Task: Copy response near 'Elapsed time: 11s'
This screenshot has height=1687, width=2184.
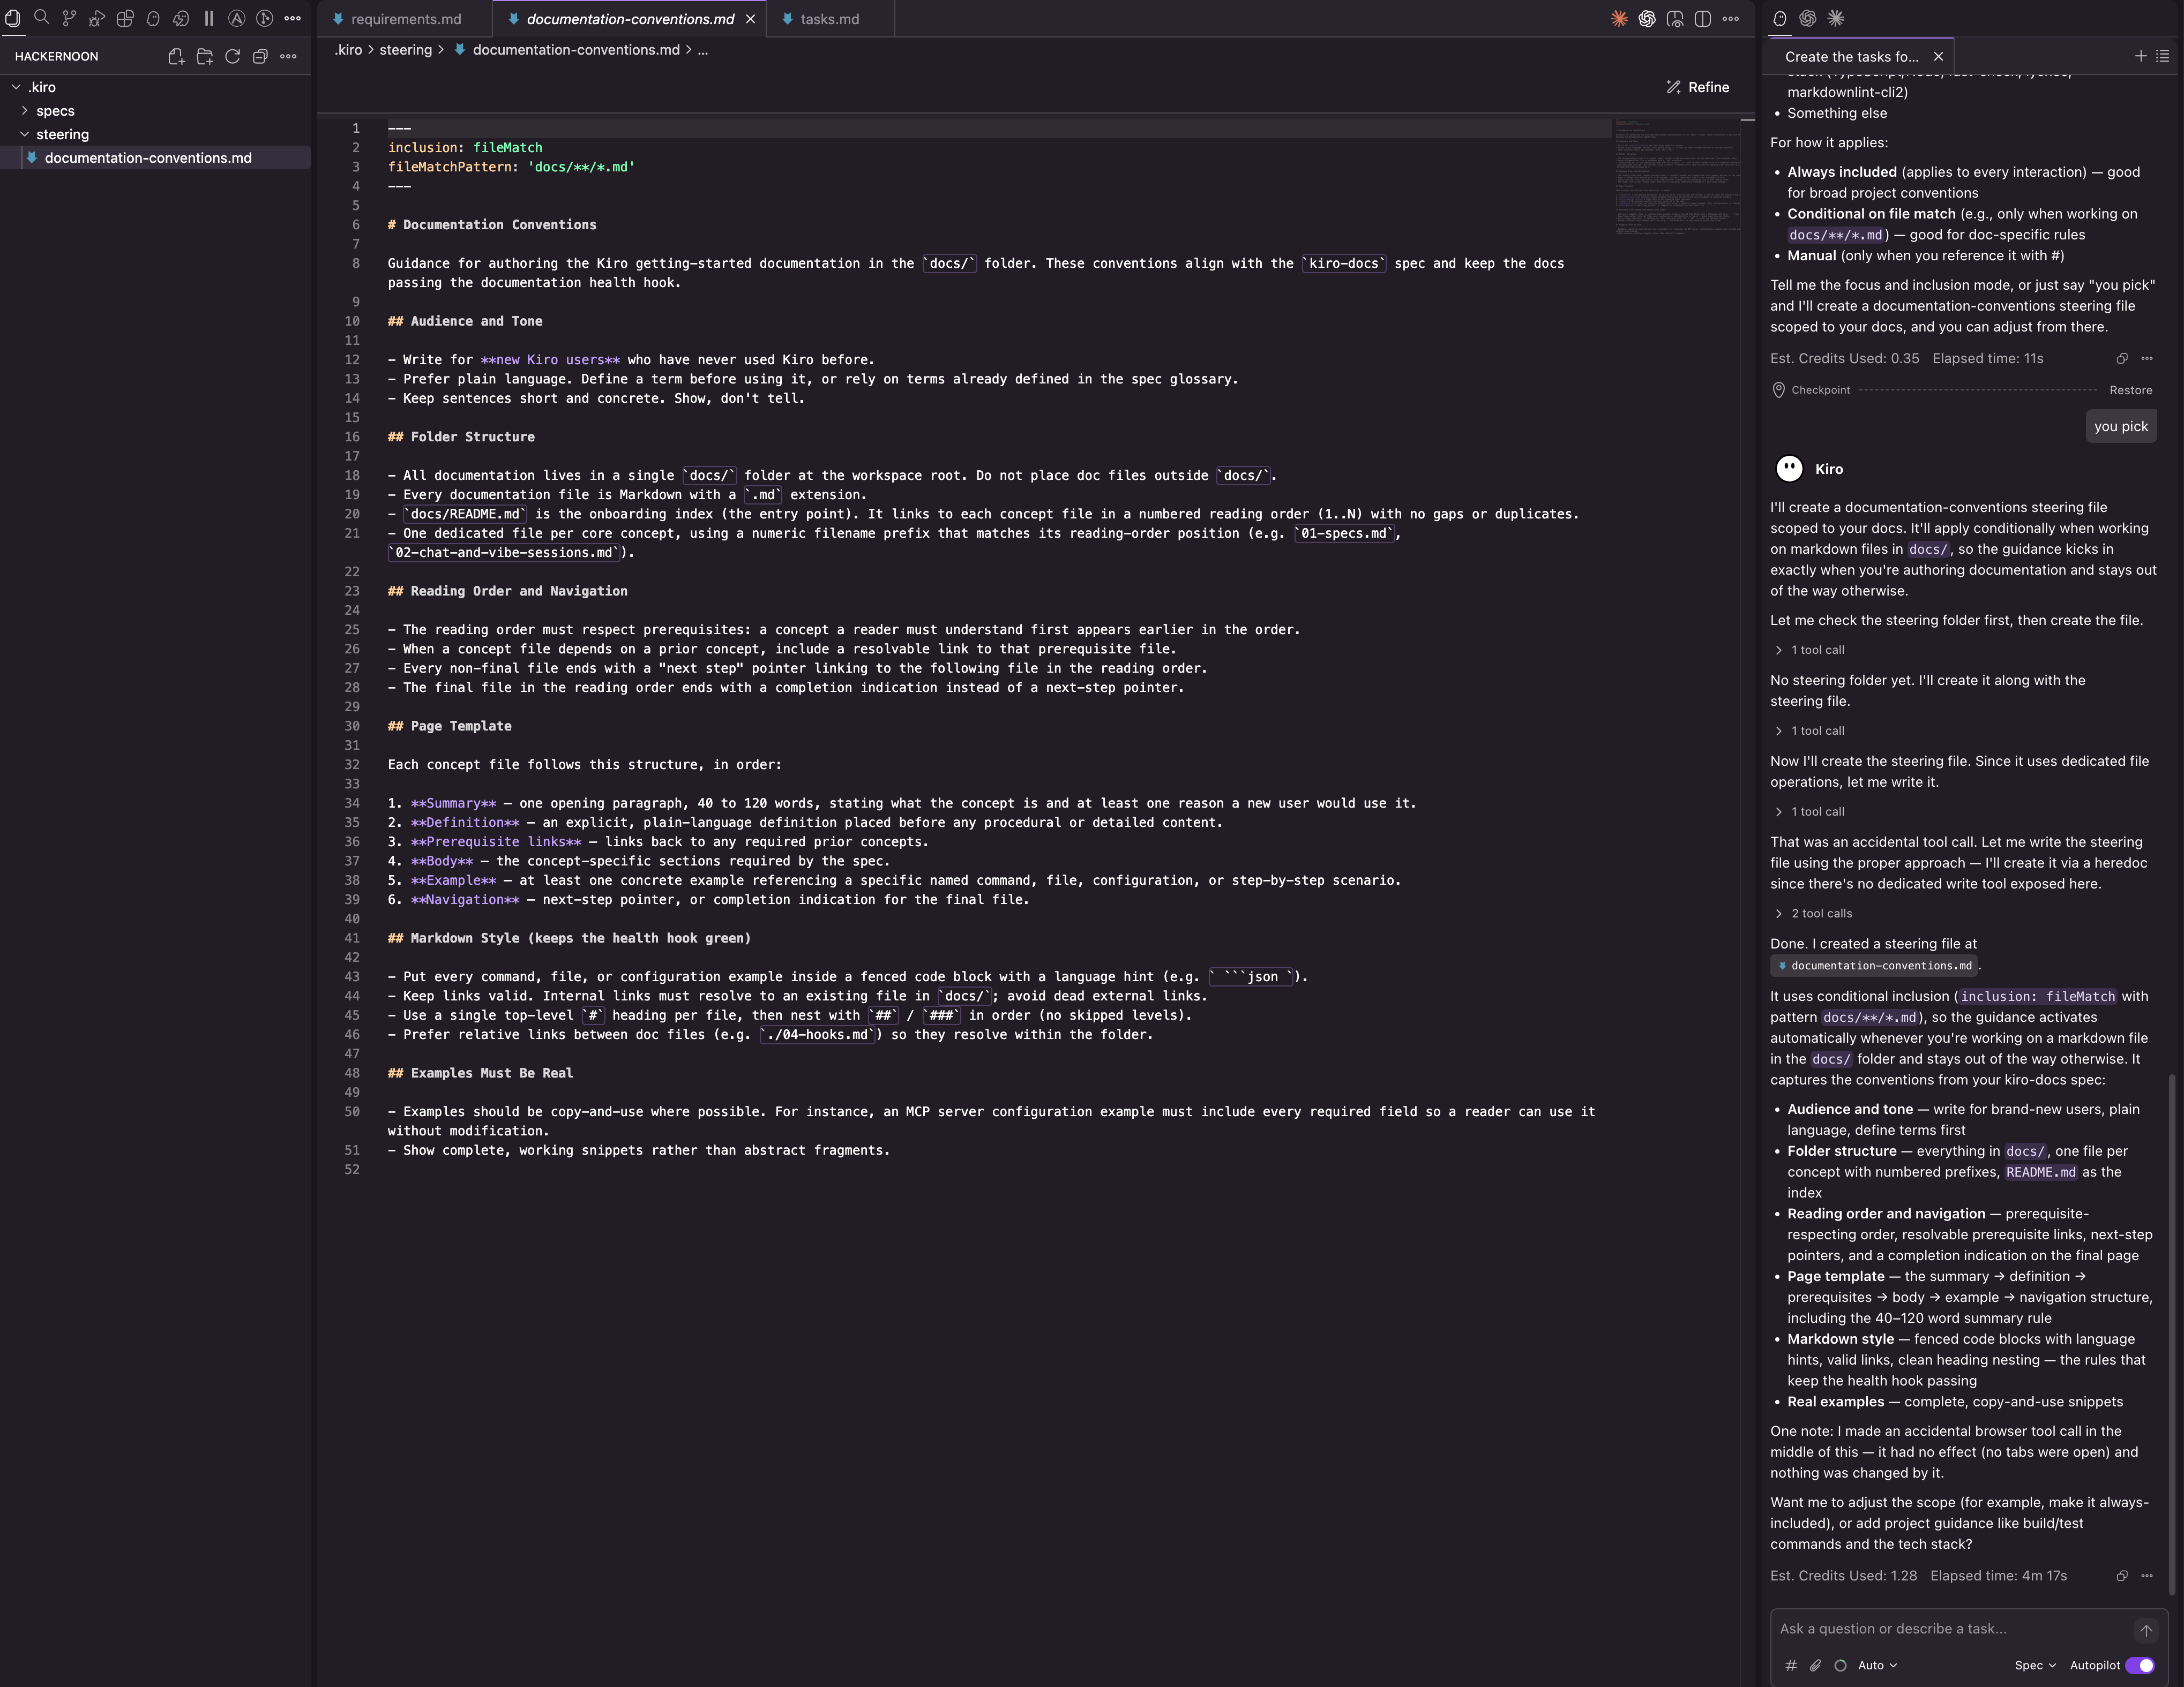Action: [x=2121, y=359]
